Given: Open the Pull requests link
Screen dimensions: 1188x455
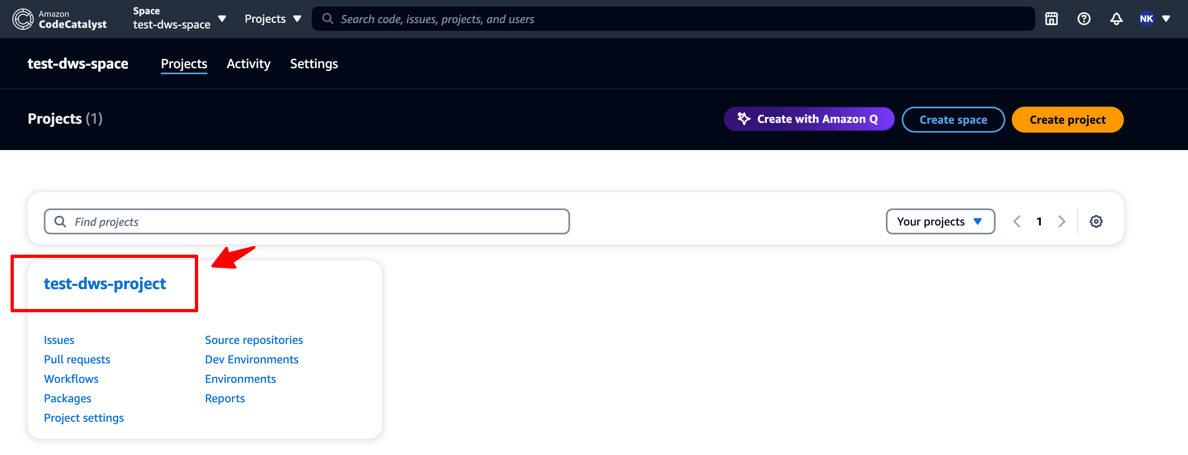Looking at the screenshot, I should [77, 360].
